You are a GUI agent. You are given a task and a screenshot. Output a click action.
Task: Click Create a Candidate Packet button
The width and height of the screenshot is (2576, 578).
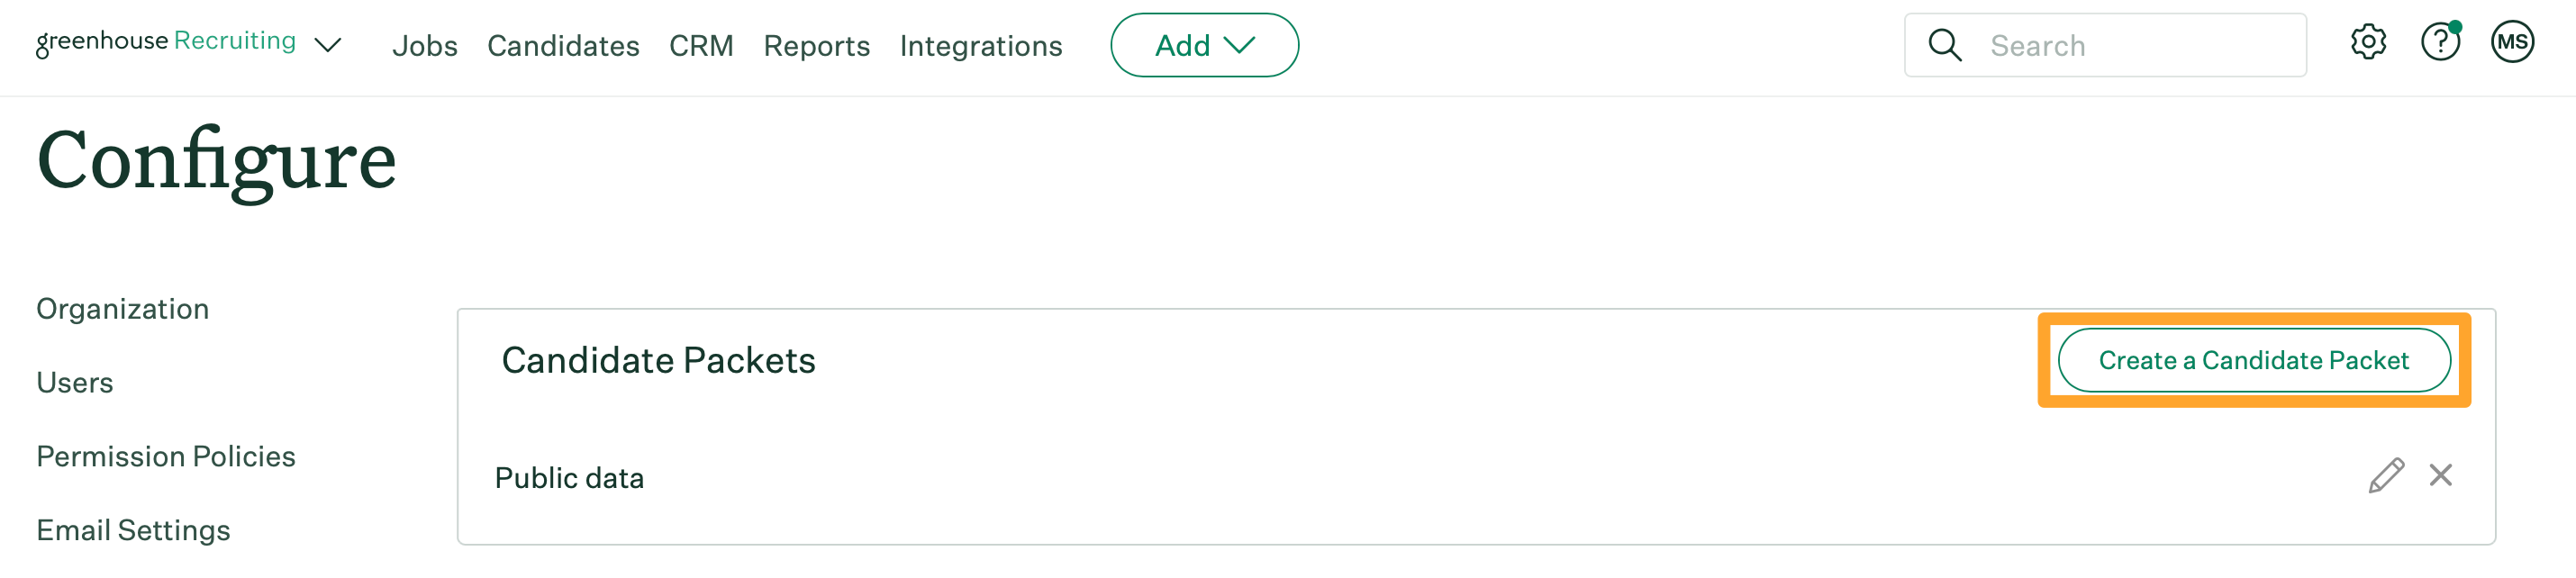pyautogui.click(x=2253, y=360)
